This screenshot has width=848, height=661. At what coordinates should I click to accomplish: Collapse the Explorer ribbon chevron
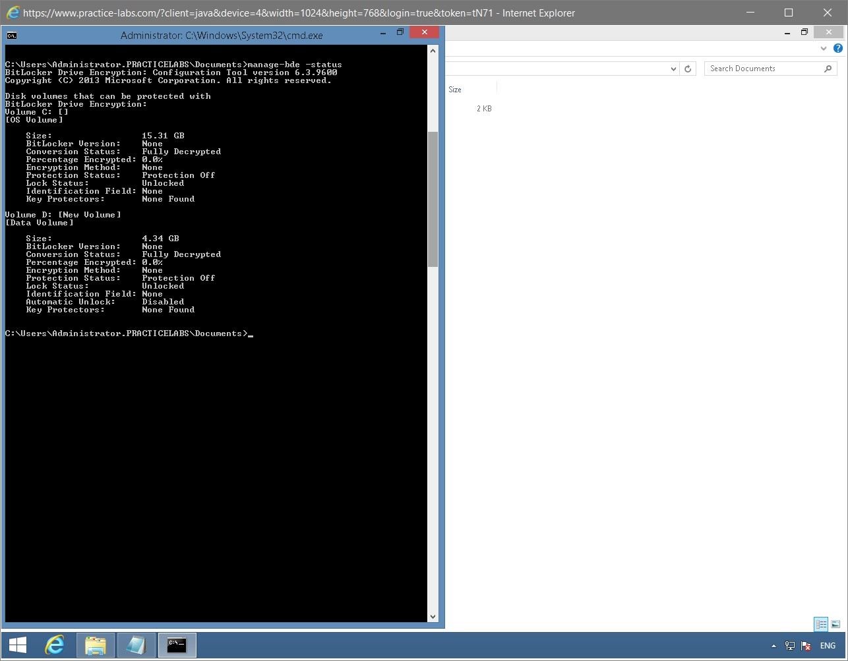(x=823, y=48)
